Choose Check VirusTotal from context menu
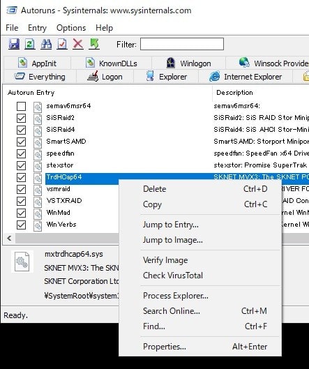 200,276
